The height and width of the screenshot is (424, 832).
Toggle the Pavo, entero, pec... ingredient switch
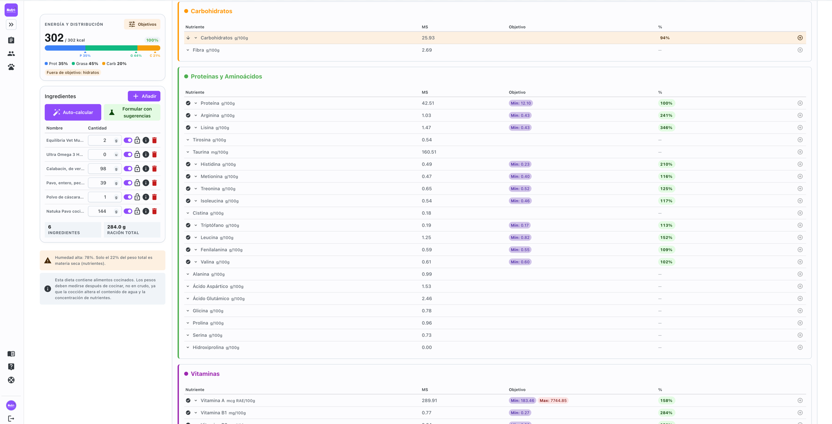pyautogui.click(x=128, y=183)
